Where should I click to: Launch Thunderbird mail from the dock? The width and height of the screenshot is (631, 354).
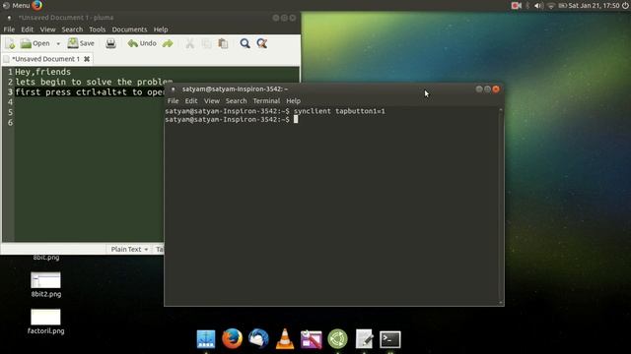258,338
